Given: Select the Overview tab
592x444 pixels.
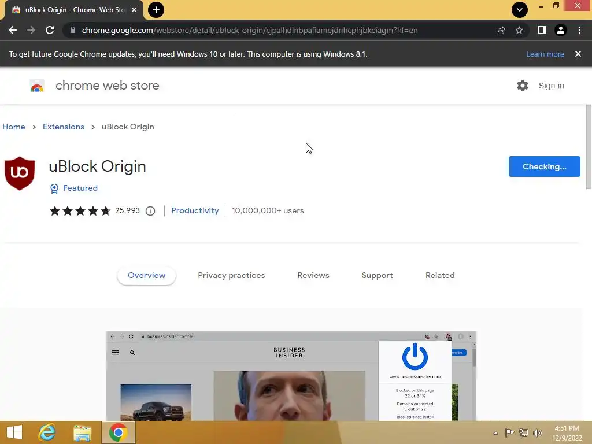Looking at the screenshot, I should pyautogui.click(x=146, y=276).
